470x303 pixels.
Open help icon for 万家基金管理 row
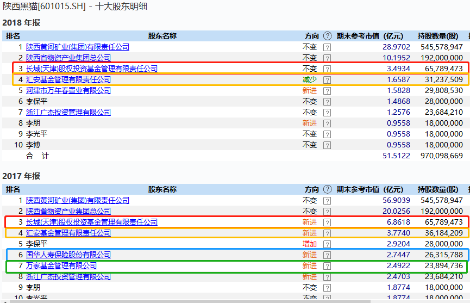click(327, 266)
